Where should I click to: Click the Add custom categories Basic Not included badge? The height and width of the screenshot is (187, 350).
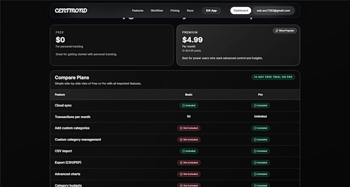click(x=189, y=128)
